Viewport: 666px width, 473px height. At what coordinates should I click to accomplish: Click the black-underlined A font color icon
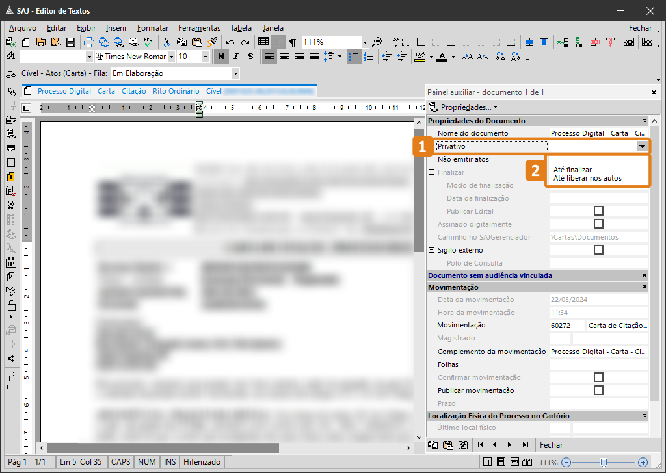click(x=442, y=57)
